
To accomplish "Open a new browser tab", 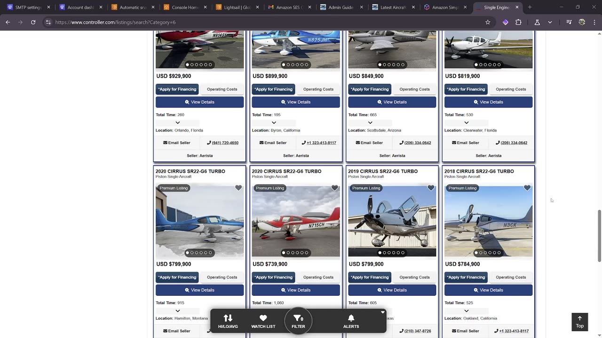I will [x=530, y=7].
